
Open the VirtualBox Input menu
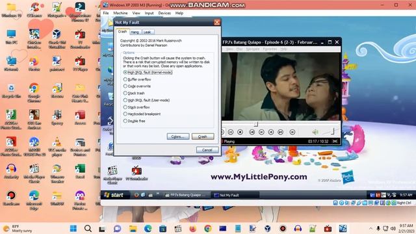tap(149, 13)
